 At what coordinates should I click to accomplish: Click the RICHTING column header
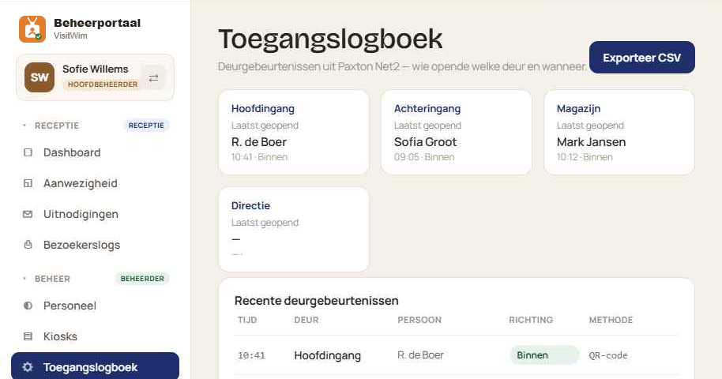pyautogui.click(x=531, y=320)
